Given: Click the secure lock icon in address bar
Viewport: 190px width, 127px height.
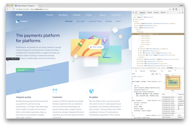Looking at the screenshot, I should click(17, 9).
